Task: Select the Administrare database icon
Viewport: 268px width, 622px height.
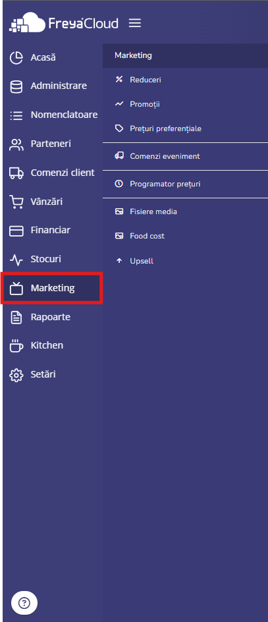Action: click(x=16, y=86)
